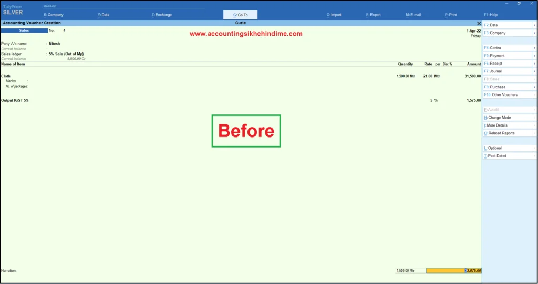The image size is (538, 284).
Task: Switch to F5: Payment voucher
Action: tap(507, 56)
